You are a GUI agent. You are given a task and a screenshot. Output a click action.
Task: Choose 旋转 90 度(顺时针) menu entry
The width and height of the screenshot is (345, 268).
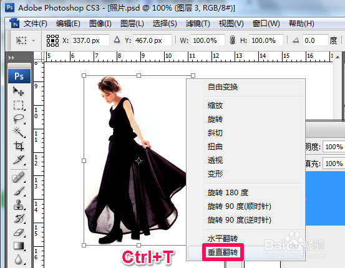coord(246,206)
